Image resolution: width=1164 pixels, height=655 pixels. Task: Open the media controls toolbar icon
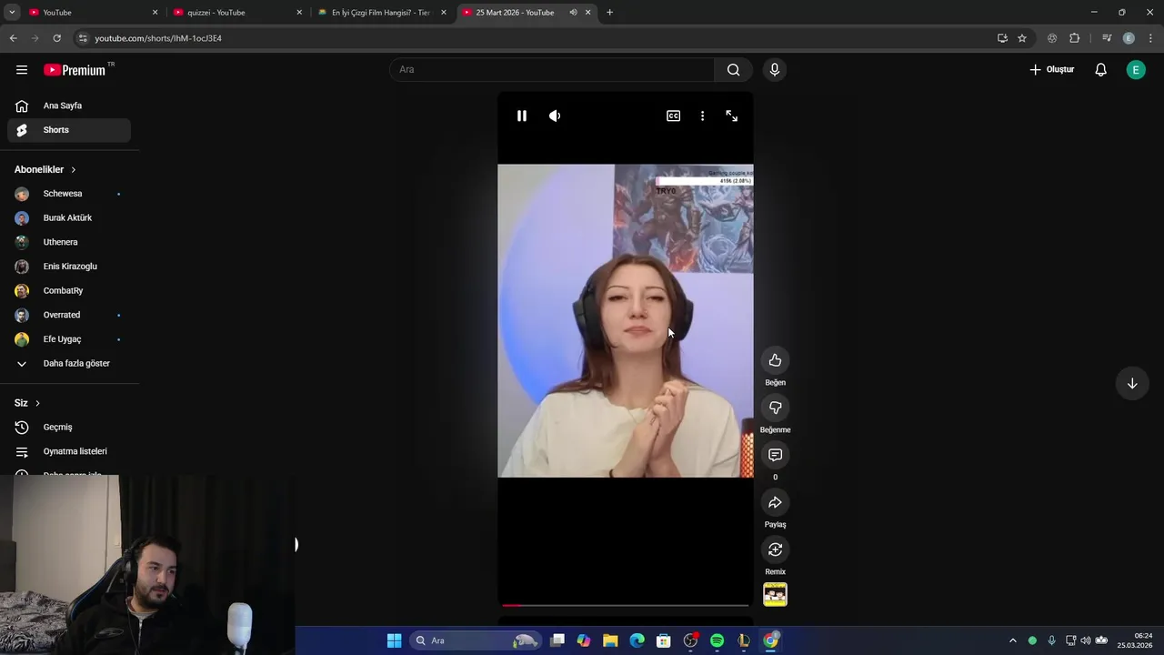click(1106, 38)
